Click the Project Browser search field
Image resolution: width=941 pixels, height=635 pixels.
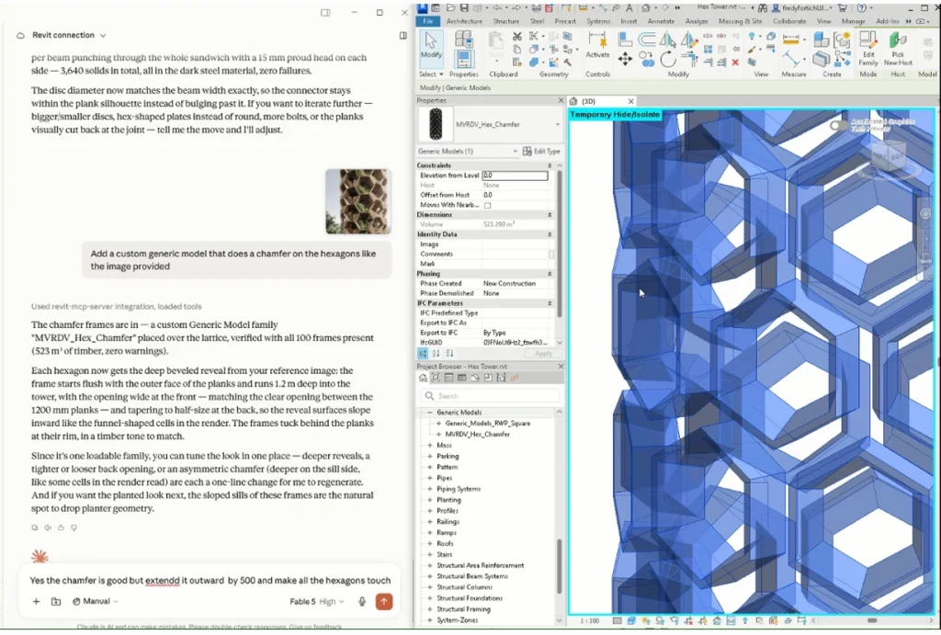[x=491, y=396]
